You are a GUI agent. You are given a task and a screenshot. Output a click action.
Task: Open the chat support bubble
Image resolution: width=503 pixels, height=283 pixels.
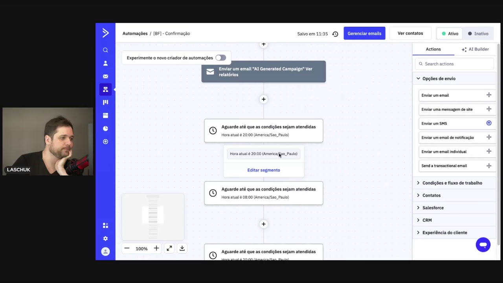point(483,245)
